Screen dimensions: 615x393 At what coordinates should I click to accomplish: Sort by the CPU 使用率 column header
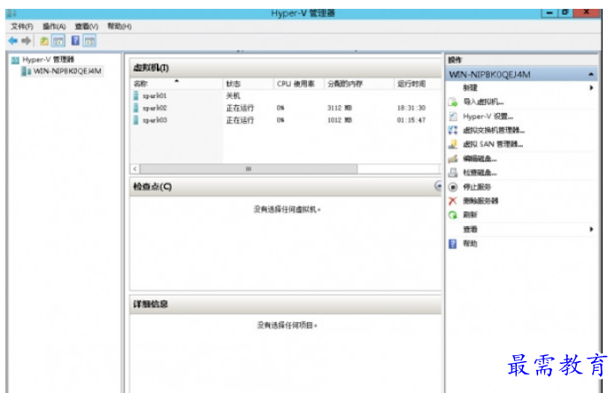[298, 83]
